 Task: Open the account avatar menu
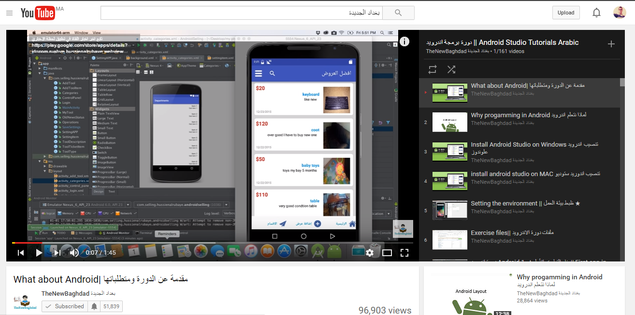coord(620,13)
